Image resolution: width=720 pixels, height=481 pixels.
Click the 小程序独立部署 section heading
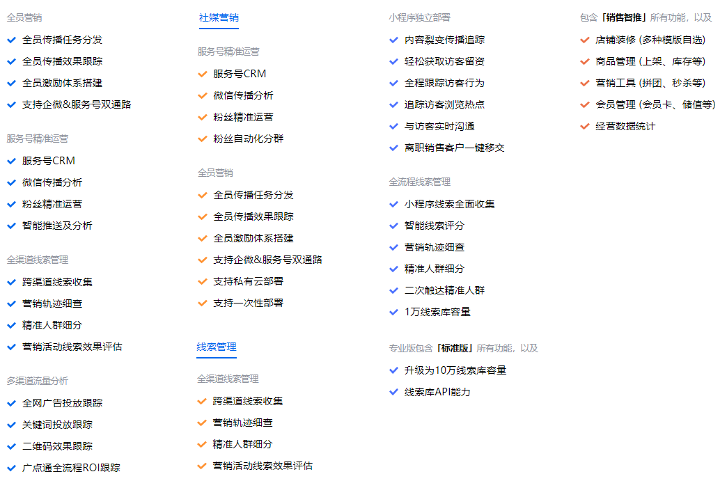tap(419, 18)
